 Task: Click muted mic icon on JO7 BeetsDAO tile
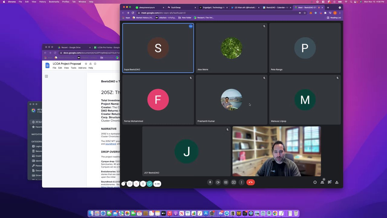click(x=227, y=130)
